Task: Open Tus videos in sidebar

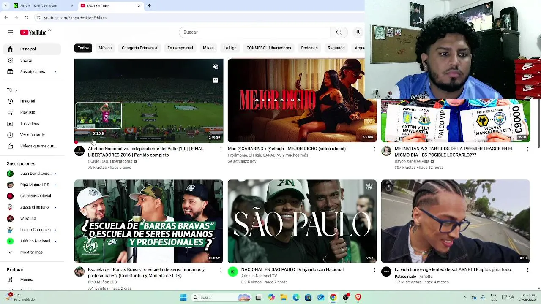Action: [32, 124]
